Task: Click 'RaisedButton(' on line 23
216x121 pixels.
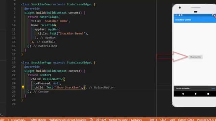Action: click(x=54, y=79)
